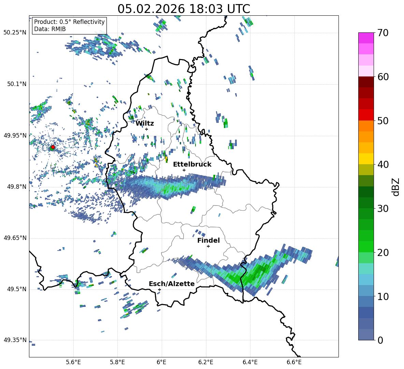This screenshot has height=369, width=404.
Task: Click the yellow colorbar segment at 40
Action: click(366, 159)
